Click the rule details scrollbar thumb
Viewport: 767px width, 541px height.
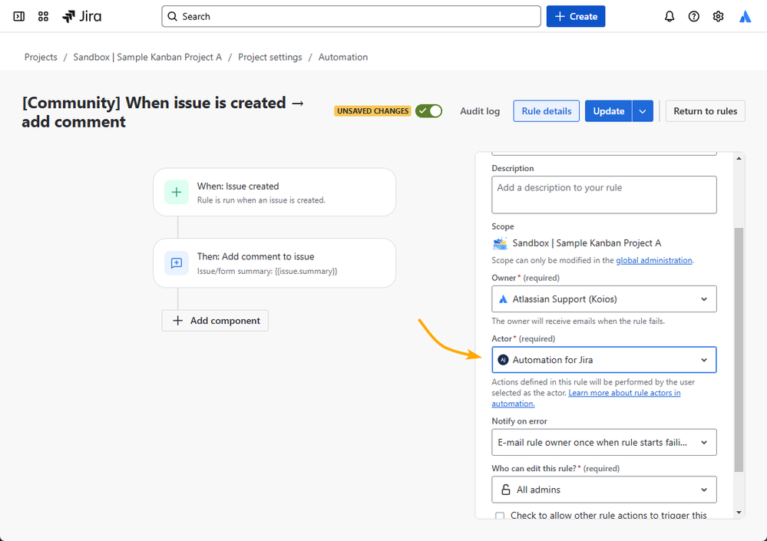(x=739, y=349)
